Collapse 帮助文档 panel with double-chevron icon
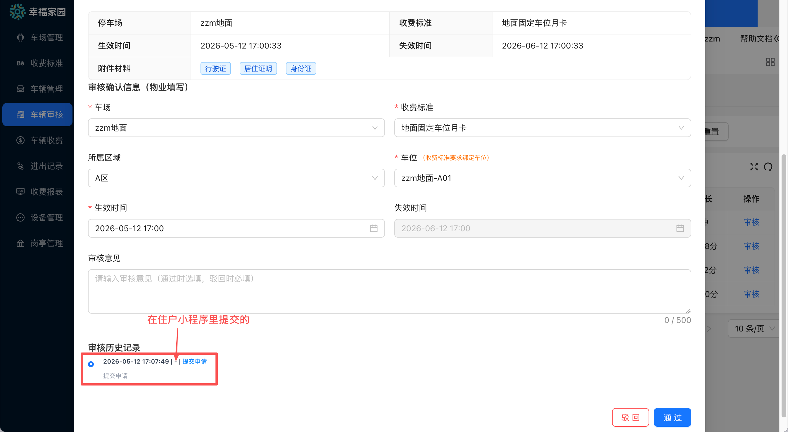The height and width of the screenshot is (432, 788). [x=777, y=39]
